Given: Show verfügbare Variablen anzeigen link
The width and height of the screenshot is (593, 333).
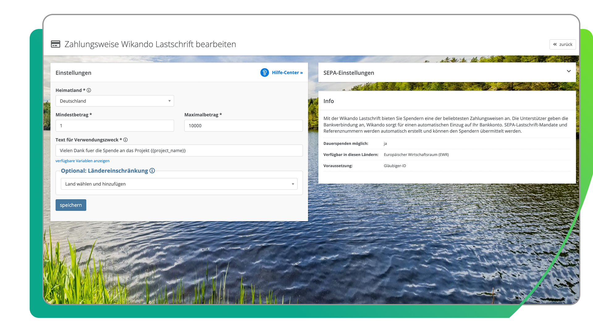Looking at the screenshot, I should coord(82,161).
